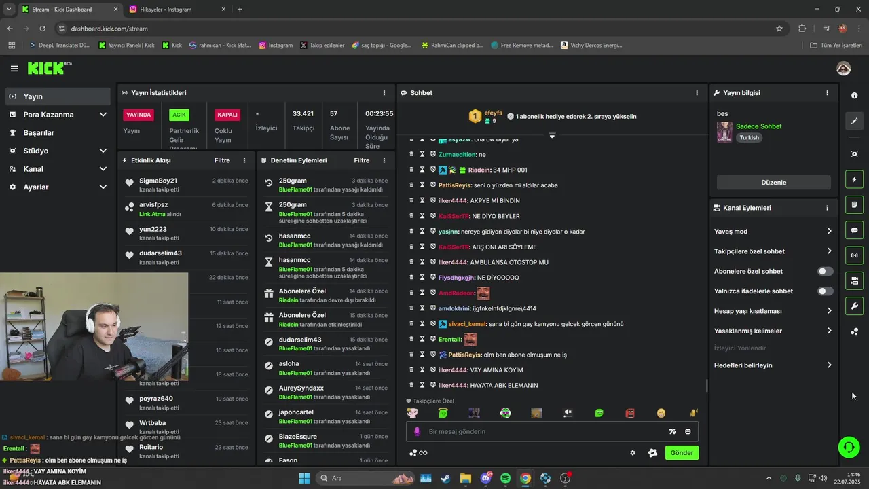The width and height of the screenshot is (869, 489).
Task: Open three-dot menu of Sohbet panel
Action: click(697, 93)
